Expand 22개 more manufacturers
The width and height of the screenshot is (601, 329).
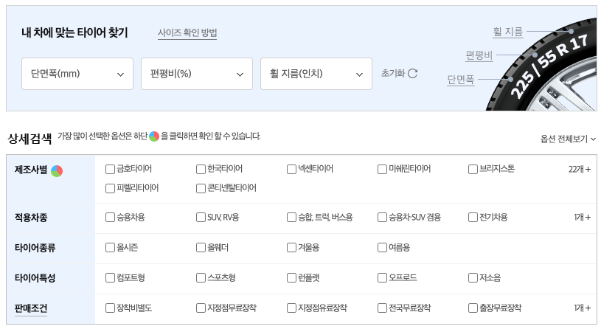(x=580, y=169)
